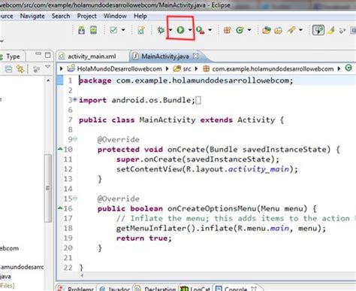This screenshot has height=291, width=356.
Task: Open the Problems bottom tab
Action: pyautogui.click(x=77, y=289)
